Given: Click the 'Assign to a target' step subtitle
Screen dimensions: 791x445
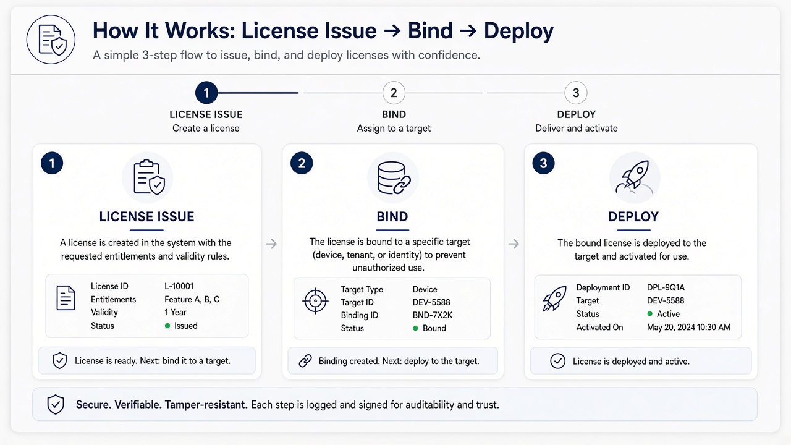Looking at the screenshot, I should (394, 129).
